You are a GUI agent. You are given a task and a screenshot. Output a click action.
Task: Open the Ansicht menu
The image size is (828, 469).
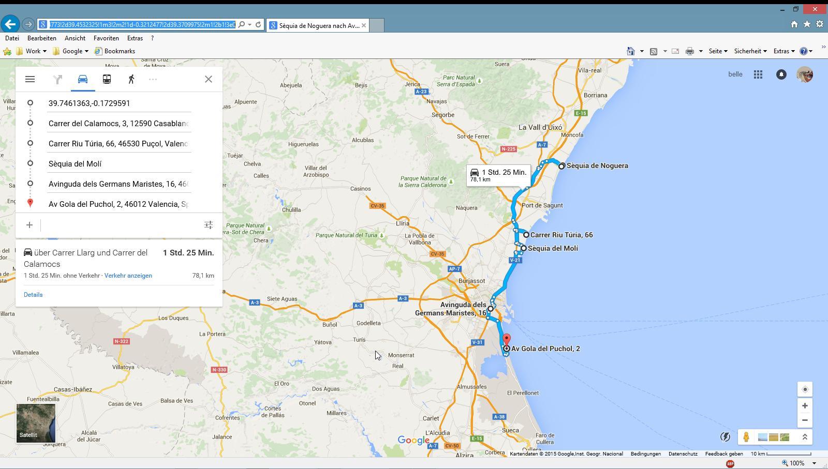(x=75, y=38)
